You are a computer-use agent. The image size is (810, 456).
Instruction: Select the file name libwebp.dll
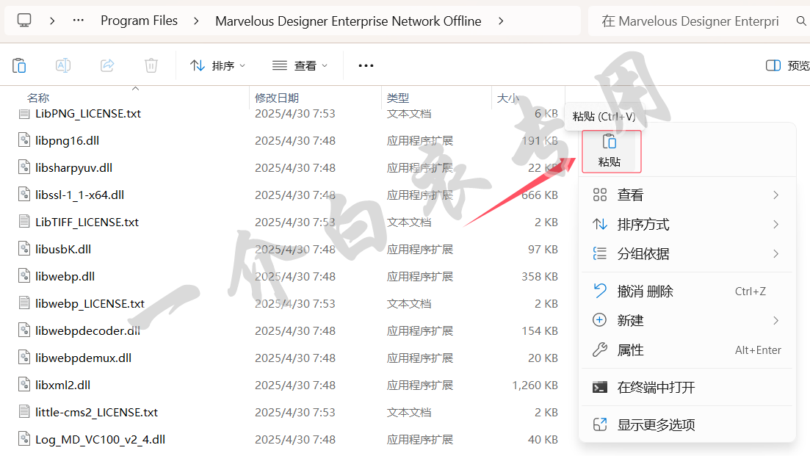pos(65,276)
